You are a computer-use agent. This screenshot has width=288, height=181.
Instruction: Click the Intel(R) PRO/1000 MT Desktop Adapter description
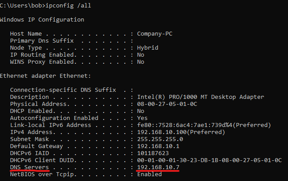pyautogui.click(x=201, y=97)
